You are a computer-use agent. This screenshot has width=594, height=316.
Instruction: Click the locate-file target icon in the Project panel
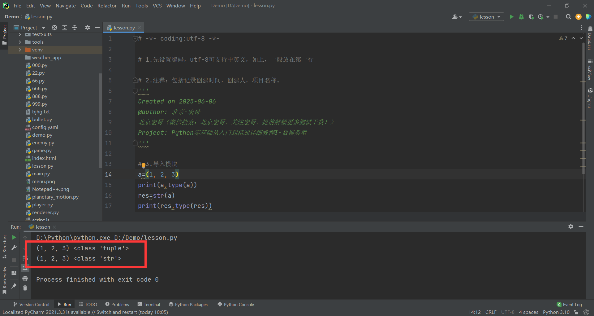[54, 28]
